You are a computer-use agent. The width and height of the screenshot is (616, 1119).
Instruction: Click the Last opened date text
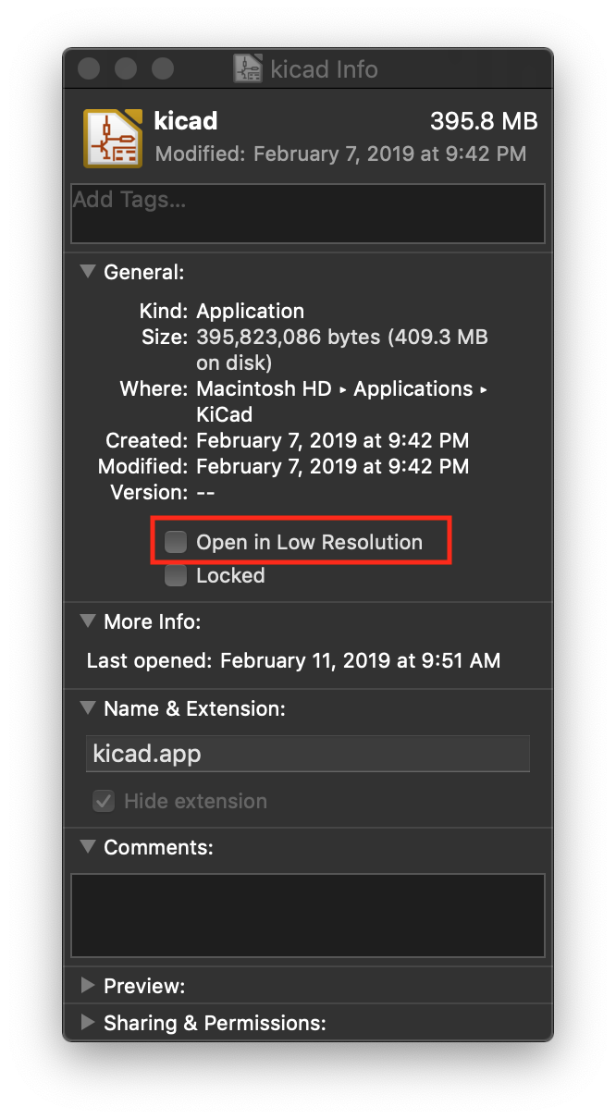click(x=359, y=660)
